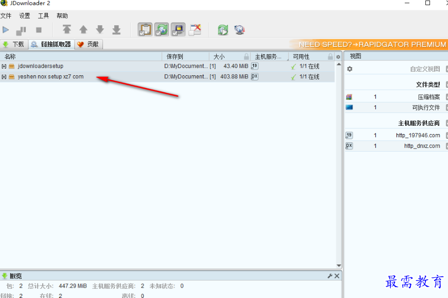Click the 197946 hoster icon in jdownloadersetup row
The height and width of the screenshot is (298, 448).
[254, 66]
